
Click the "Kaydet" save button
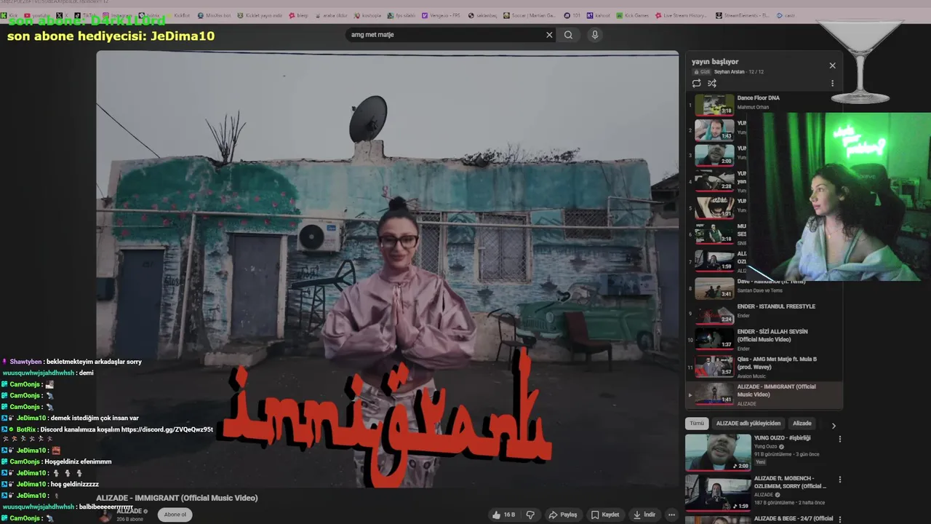click(604, 515)
